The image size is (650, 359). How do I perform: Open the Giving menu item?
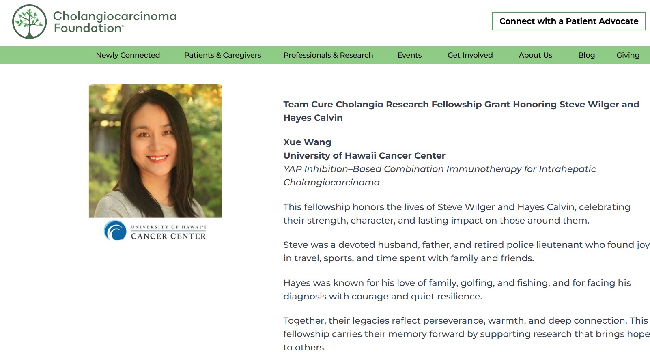[x=628, y=55]
